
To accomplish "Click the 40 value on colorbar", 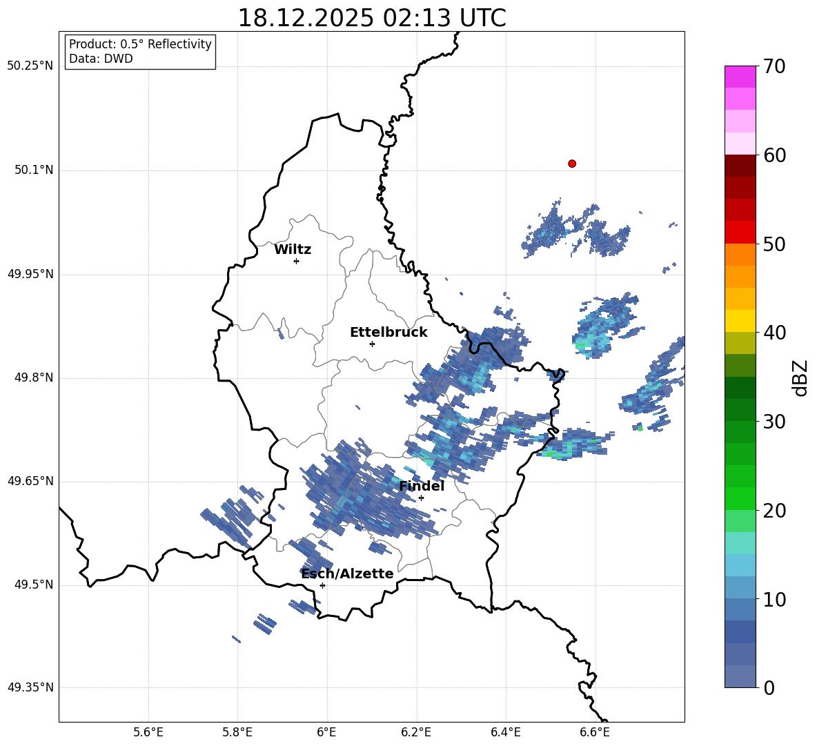I will (774, 333).
